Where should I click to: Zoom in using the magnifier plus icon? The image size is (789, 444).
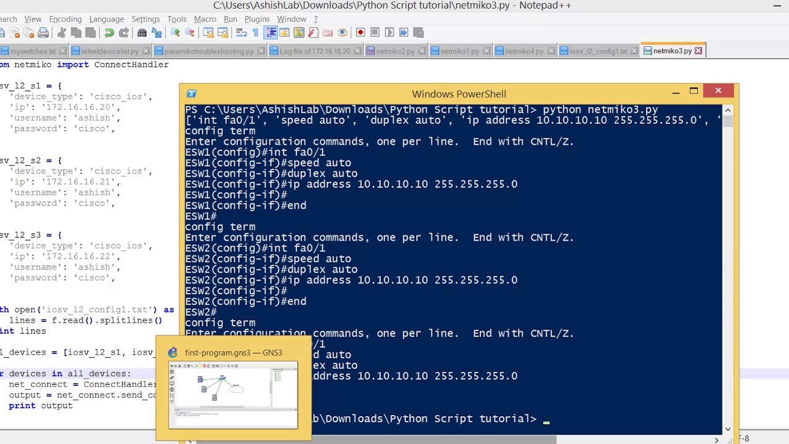click(175, 32)
